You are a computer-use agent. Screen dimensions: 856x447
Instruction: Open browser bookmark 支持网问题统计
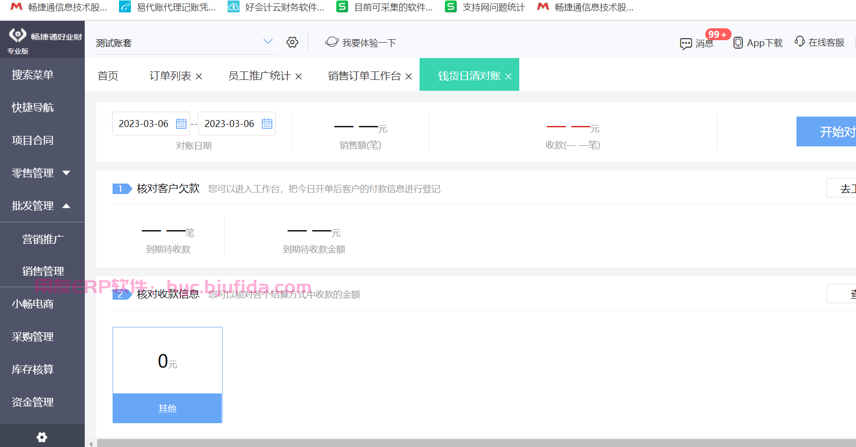[x=485, y=7]
